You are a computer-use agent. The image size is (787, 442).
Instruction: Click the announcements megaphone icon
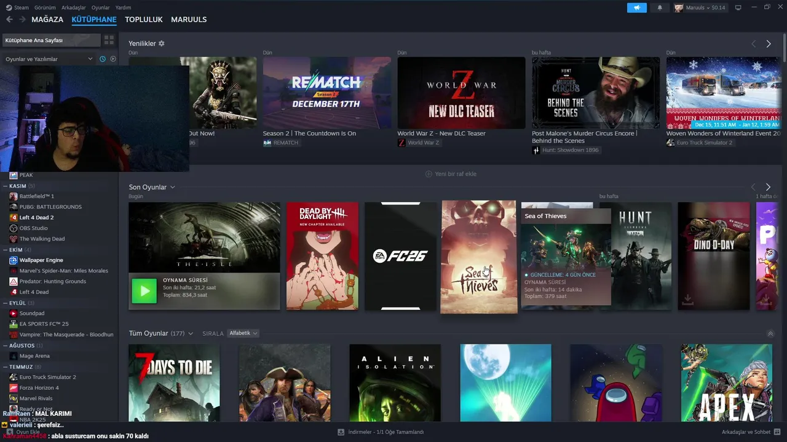pyautogui.click(x=637, y=7)
